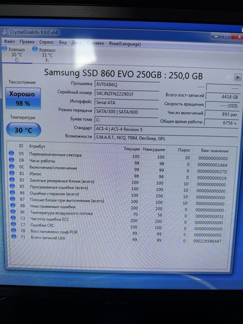Open the Правка menu
Image resolution: width=243 pixels, height=324 pixels.
click(27, 42)
